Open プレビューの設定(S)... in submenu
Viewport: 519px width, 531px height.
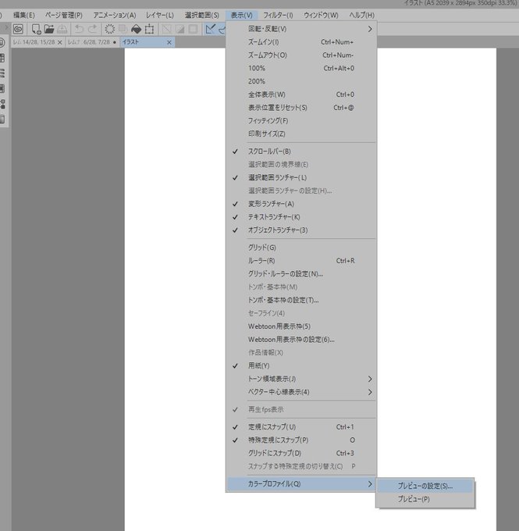(x=425, y=486)
